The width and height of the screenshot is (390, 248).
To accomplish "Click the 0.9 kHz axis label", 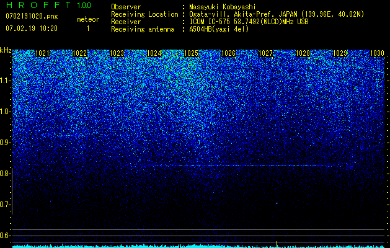I will 5,143.
